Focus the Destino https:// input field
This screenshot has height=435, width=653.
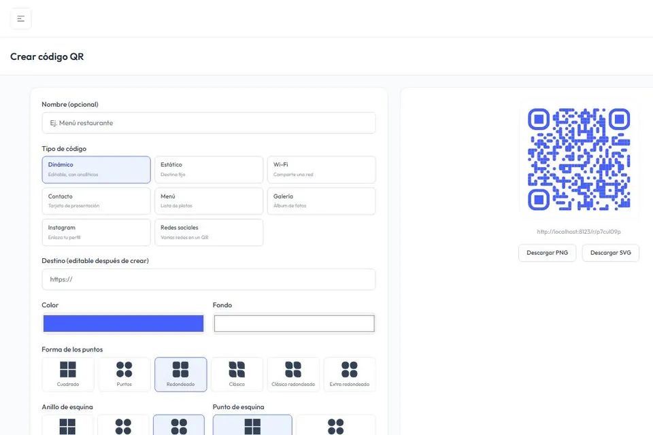pyautogui.click(x=209, y=279)
